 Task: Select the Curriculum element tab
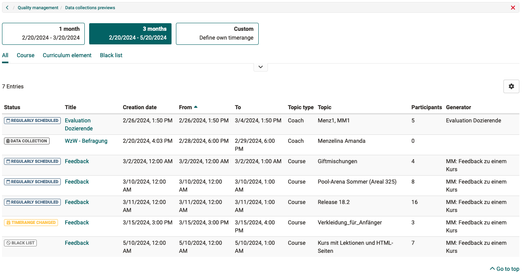click(x=67, y=55)
